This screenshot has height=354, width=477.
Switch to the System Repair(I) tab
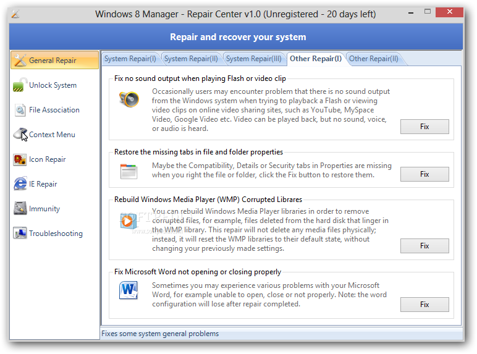point(130,59)
